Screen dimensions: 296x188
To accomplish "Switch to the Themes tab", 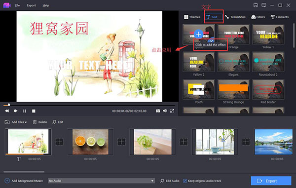I will click(x=192, y=17).
